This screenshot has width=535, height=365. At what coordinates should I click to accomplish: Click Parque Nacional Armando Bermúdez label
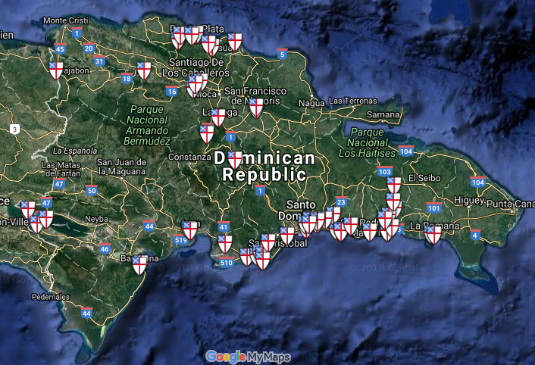pyautogui.click(x=147, y=125)
